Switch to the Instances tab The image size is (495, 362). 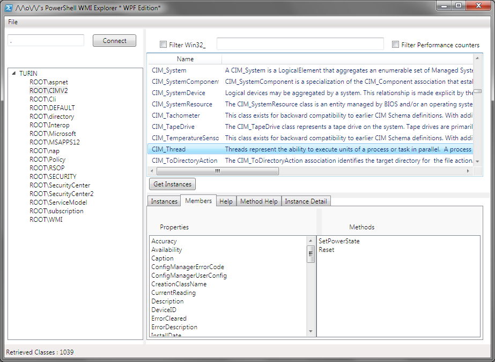(x=164, y=201)
